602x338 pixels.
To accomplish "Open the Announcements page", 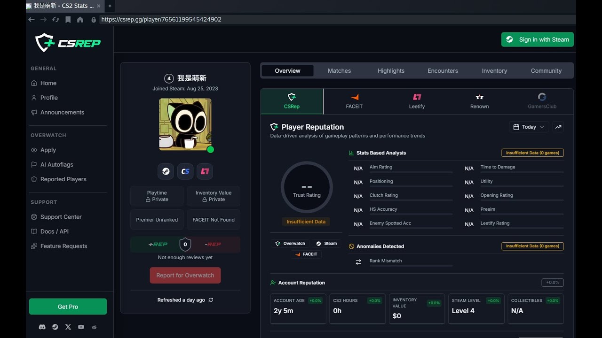I will pyautogui.click(x=57, y=112).
